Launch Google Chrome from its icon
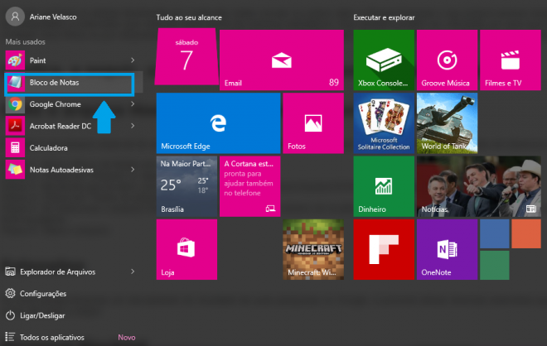The height and width of the screenshot is (346, 547). [15, 104]
